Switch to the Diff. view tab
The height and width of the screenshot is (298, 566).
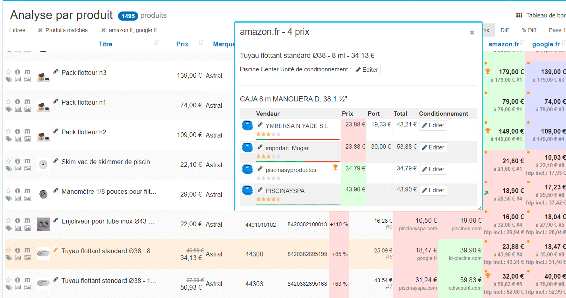click(505, 30)
